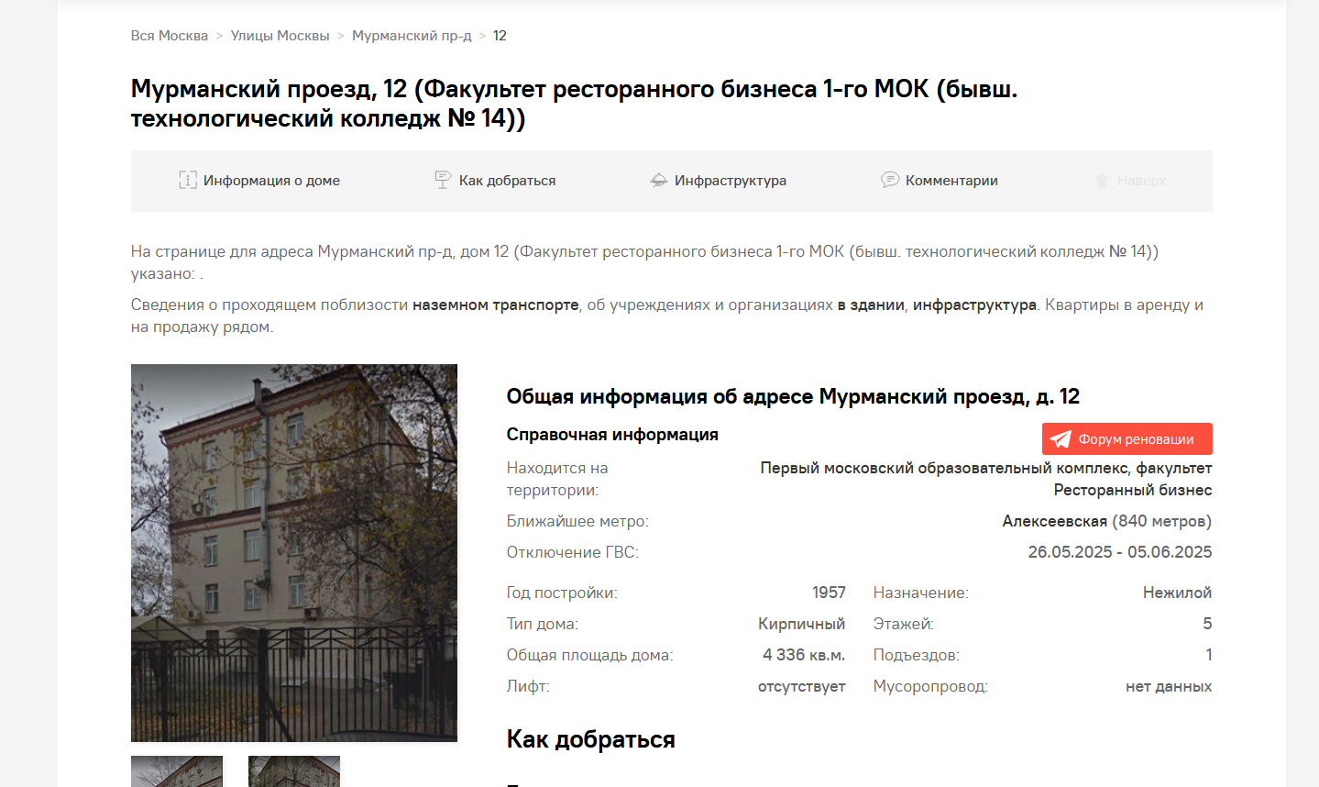
Task: Click the signpost icon beside Как добраться
Action: [x=443, y=180]
